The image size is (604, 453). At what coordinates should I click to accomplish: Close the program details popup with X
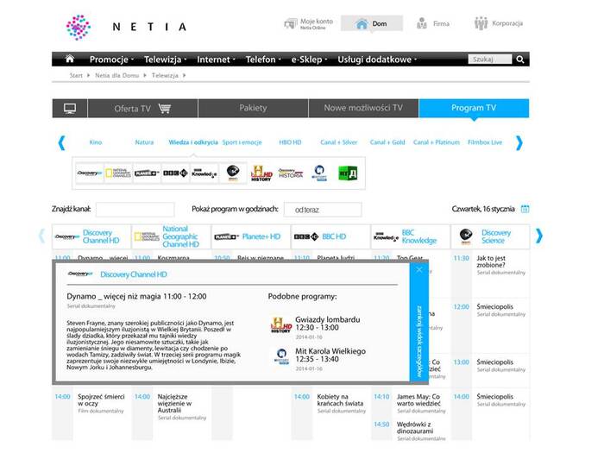click(x=419, y=269)
